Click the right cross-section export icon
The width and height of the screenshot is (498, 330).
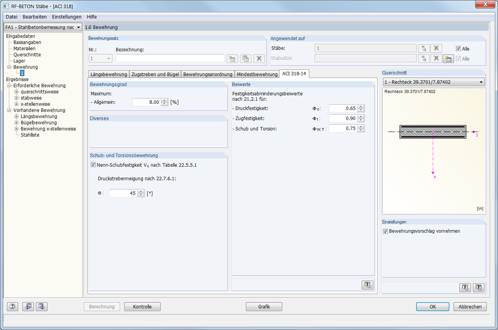479,288
